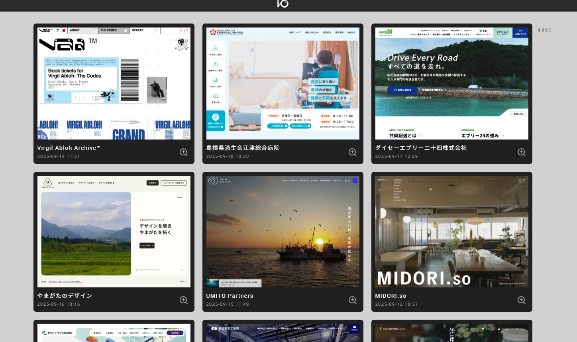Screen dimensions: 577x342
Task: Open the やまがたのデザイン mountain landscape thumbnail
Action: [x=114, y=232]
